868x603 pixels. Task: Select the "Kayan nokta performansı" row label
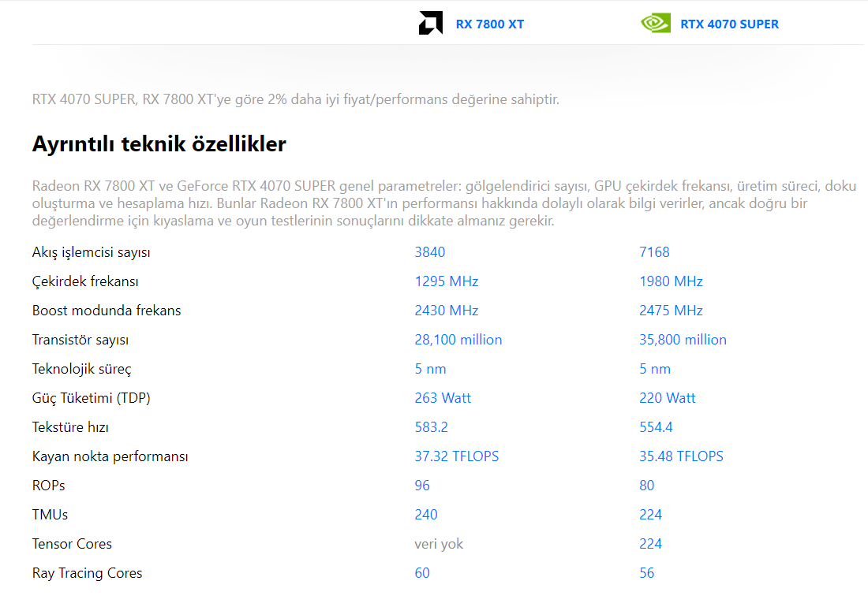point(110,457)
